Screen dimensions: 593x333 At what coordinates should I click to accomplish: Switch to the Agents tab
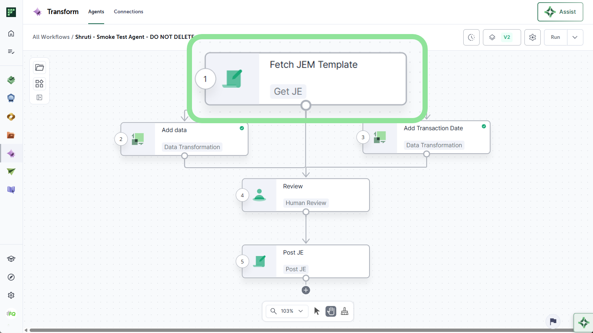[96, 12]
